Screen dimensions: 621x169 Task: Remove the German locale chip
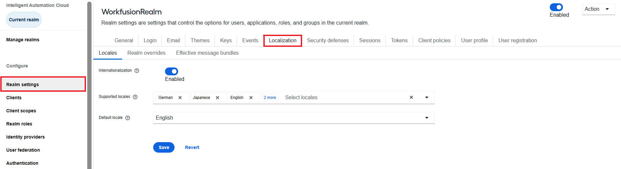pyautogui.click(x=180, y=98)
